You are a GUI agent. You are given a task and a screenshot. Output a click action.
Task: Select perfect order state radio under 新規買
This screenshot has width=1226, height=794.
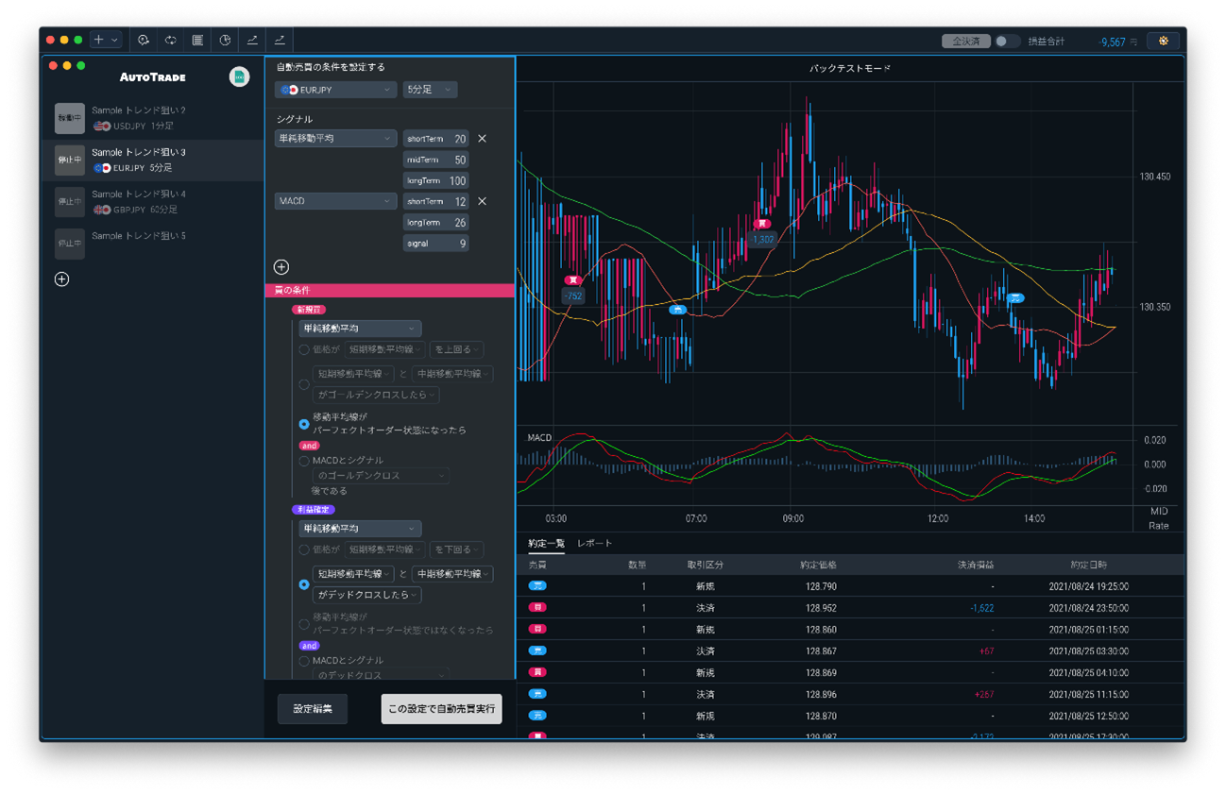[x=304, y=424]
